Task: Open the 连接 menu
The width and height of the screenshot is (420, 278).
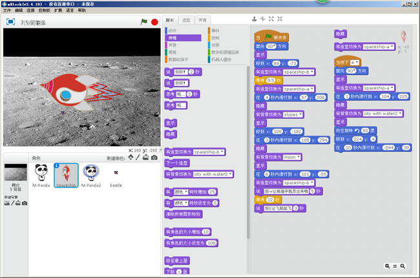Action: (x=32, y=11)
